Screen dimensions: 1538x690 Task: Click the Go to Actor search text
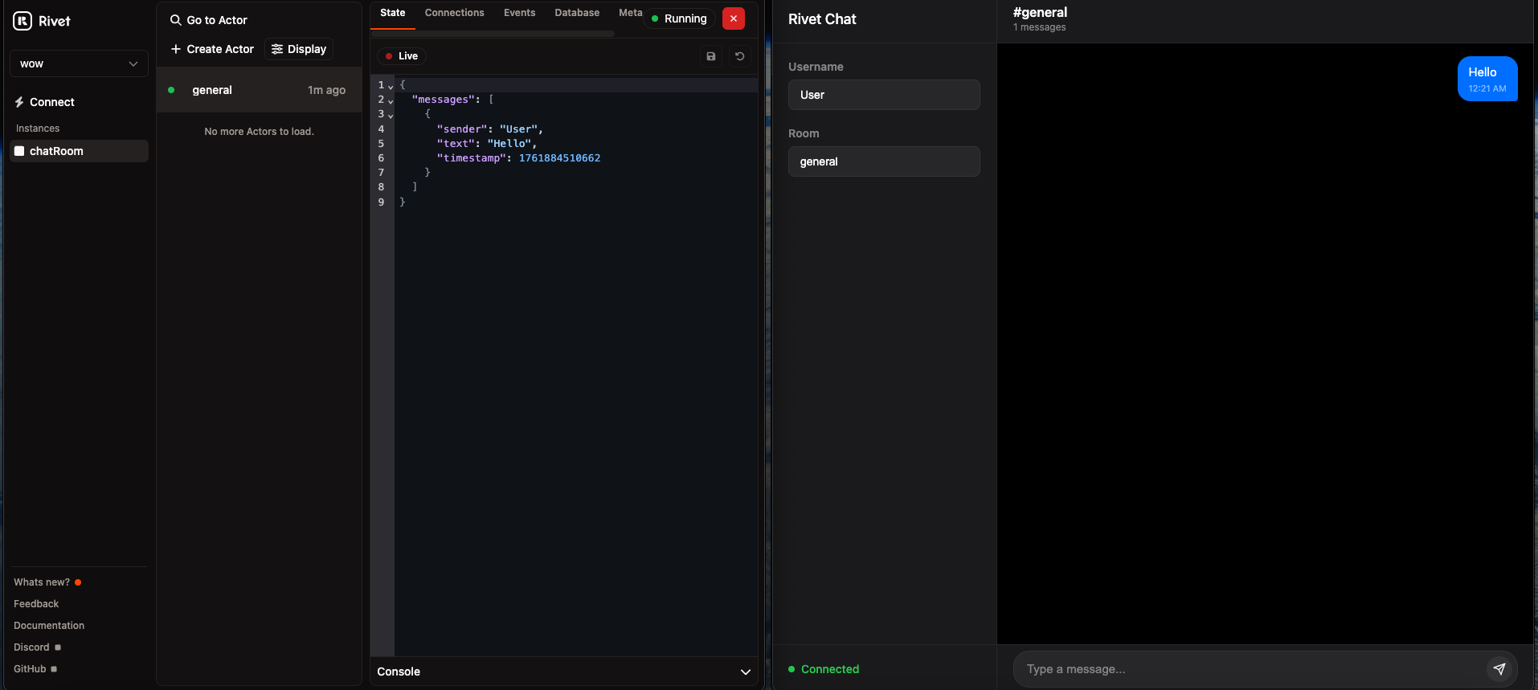coord(217,20)
